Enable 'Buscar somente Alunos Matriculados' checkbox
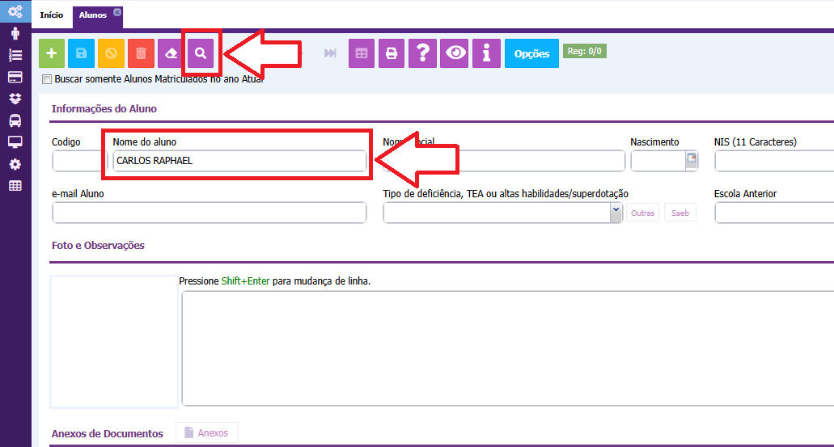The width and height of the screenshot is (834, 447). [47, 79]
